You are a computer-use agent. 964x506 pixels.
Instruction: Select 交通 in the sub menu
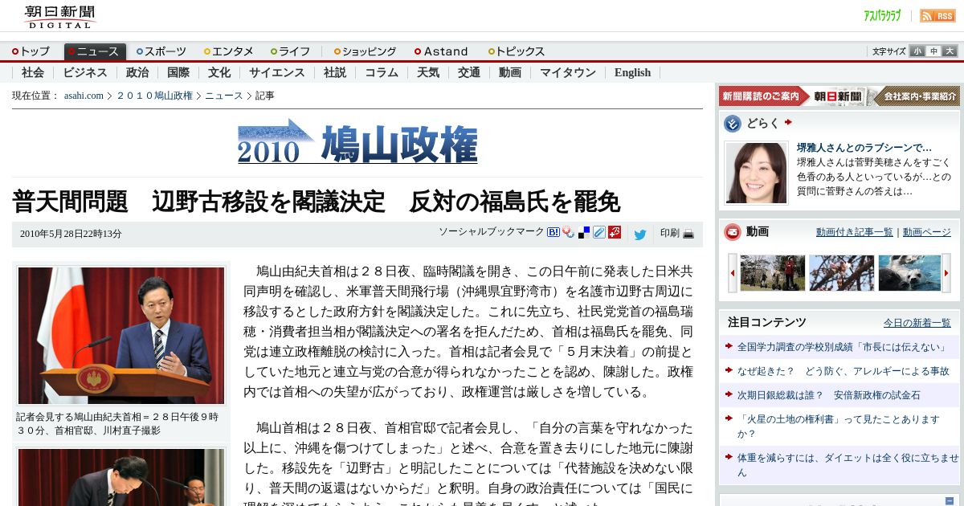469,72
